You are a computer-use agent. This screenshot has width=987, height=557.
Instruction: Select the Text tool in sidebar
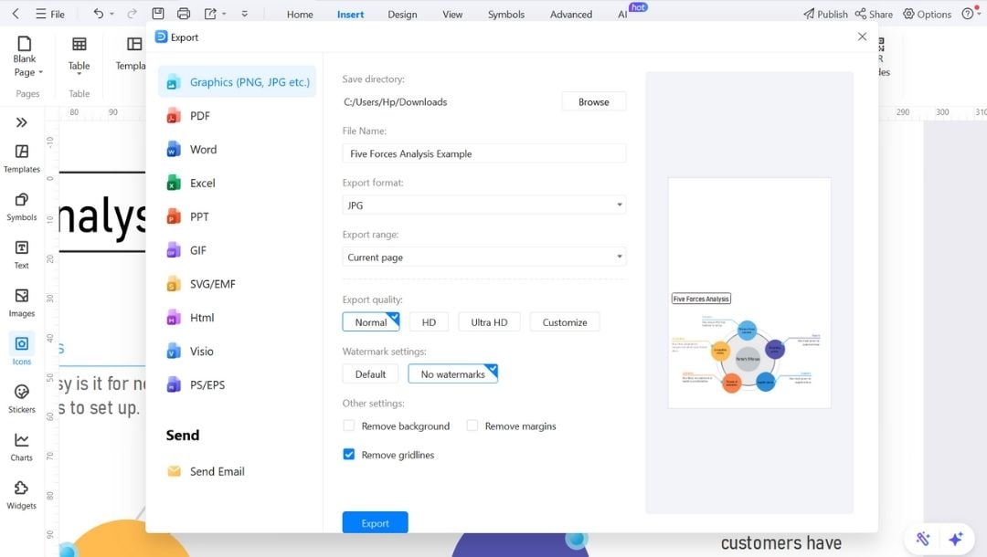21,255
